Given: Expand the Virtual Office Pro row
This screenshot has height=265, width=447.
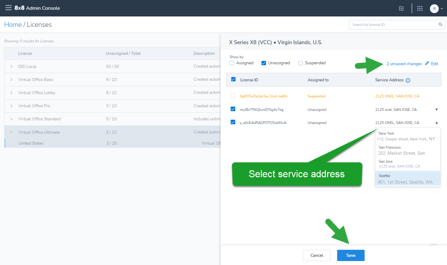Looking at the screenshot, I should click(11, 106).
